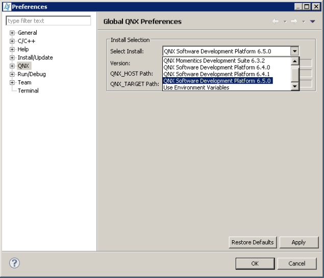
Task: Expand the General tree node
Action: click(12, 33)
